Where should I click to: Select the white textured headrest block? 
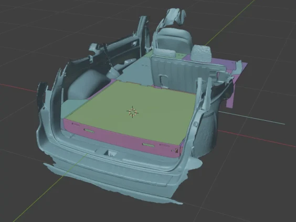202,54
